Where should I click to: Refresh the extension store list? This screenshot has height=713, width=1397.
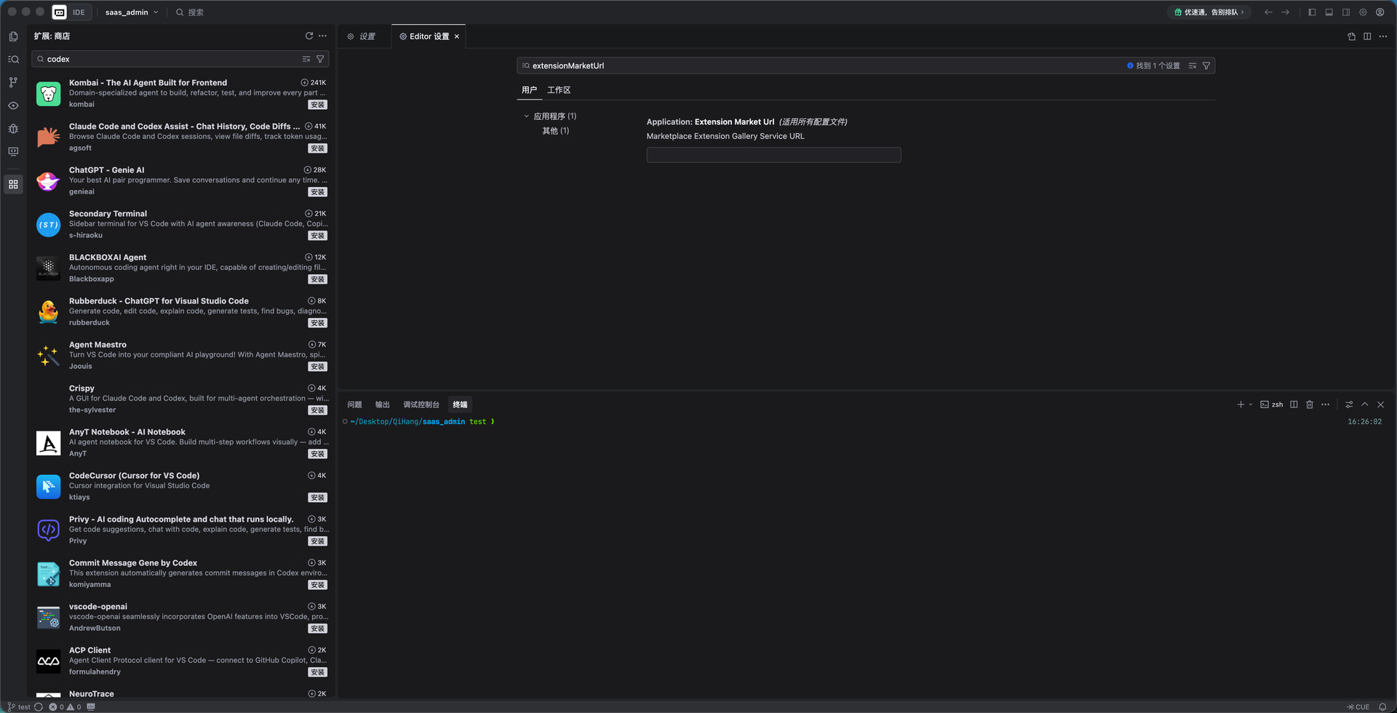click(309, 36)
